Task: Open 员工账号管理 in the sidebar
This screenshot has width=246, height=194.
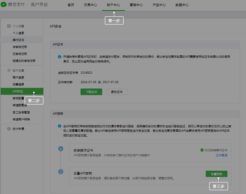Action: (x=21, y=112)
